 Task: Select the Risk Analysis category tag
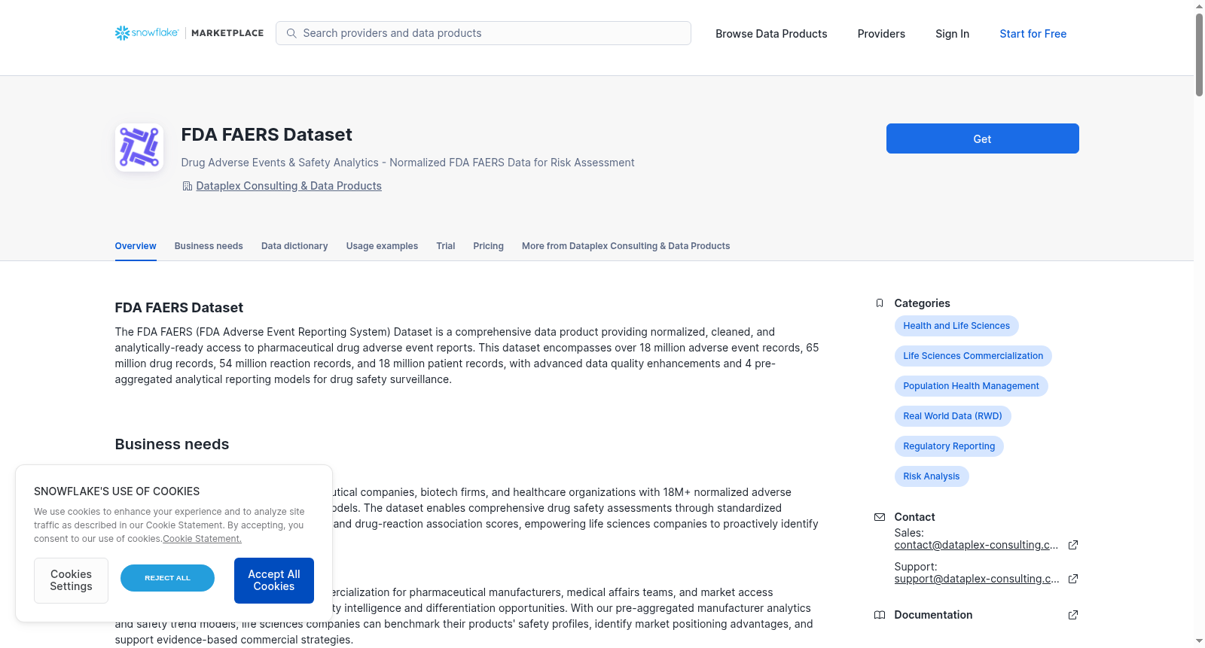click(x=932, y=476)
